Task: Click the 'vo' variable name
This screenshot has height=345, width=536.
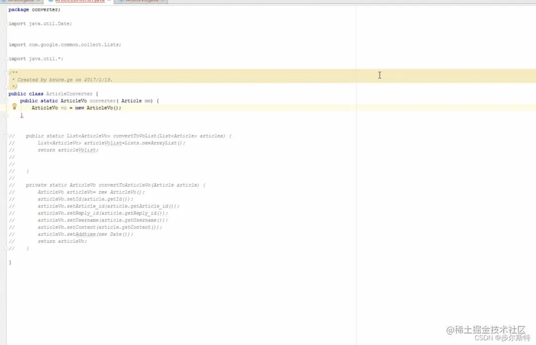Action: [x=64, y=108]
